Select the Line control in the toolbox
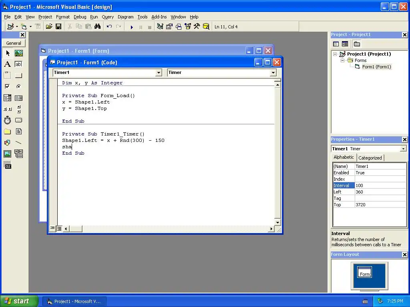Screen dimensions: 410x307 (18, 143)
